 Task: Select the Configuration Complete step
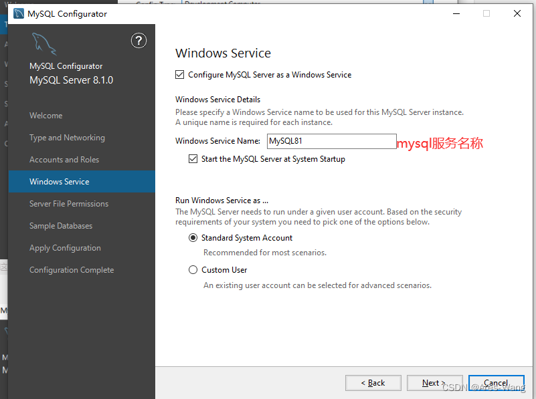tap(71, 269)
